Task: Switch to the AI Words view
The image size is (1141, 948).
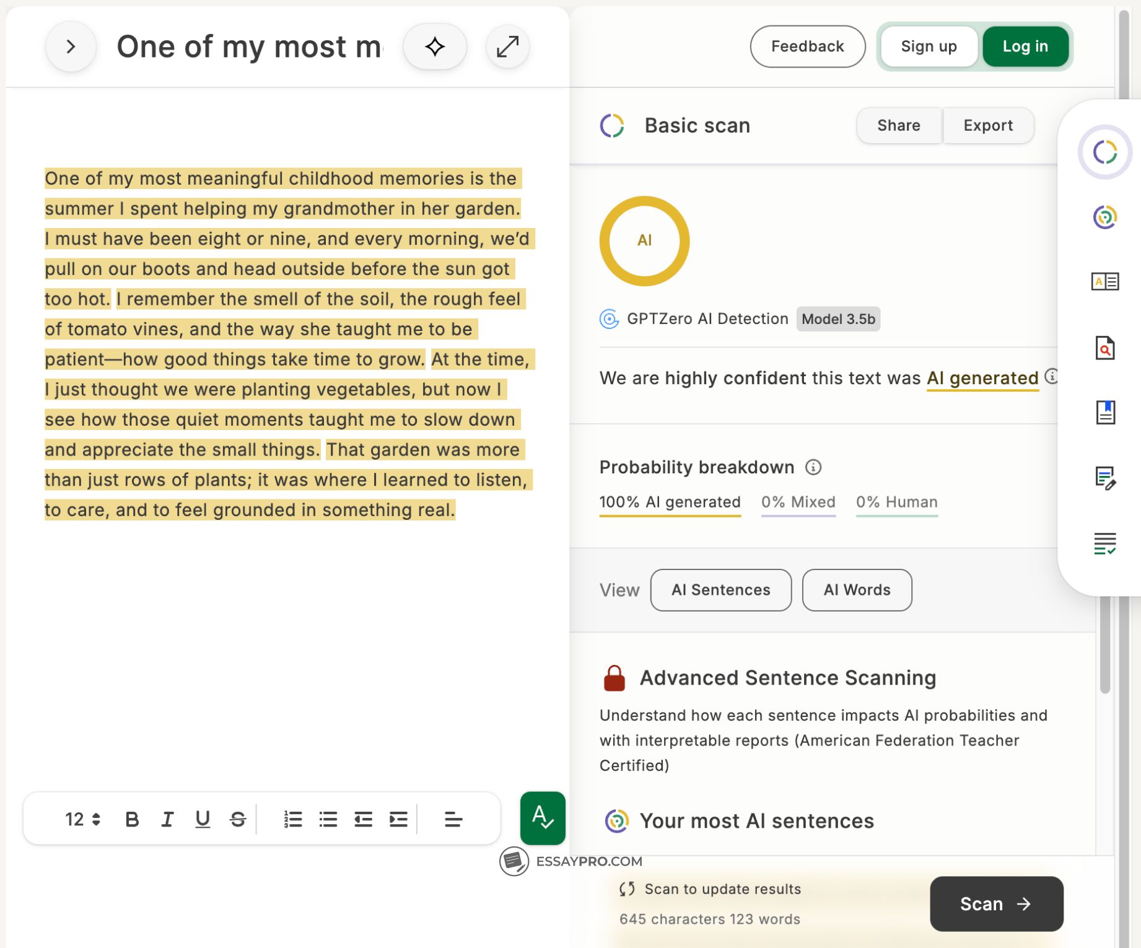Action: point(856,590)
